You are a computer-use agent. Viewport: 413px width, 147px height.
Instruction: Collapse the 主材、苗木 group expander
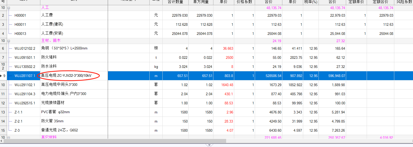[9, 41]
